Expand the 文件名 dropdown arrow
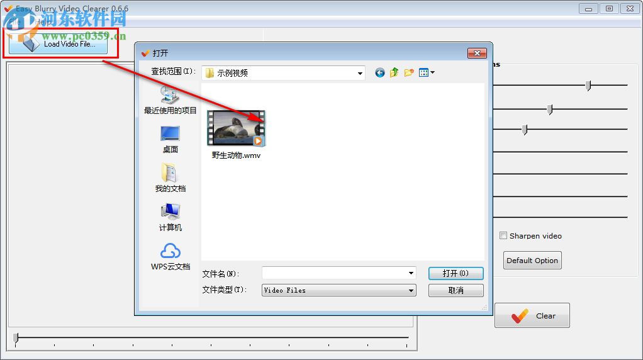Viewport: 643px width, 360px height. click(411, 273)
